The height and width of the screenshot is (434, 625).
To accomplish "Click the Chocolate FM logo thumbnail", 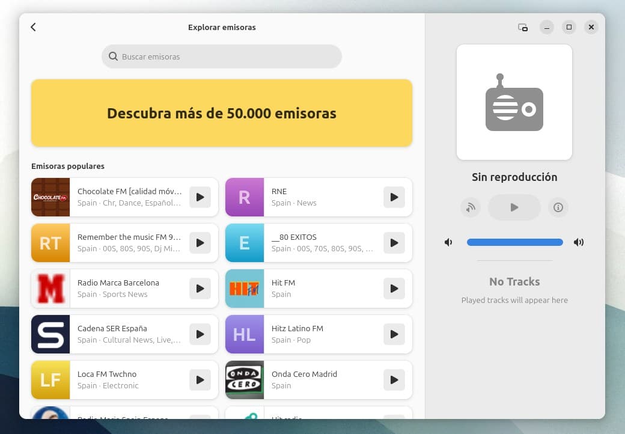I will (x=50, y=197).
